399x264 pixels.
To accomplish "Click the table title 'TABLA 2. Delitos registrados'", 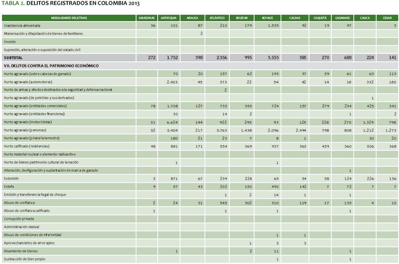I will pos(71,4).
